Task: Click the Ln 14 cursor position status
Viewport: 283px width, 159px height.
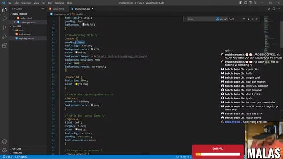Action: click(x=184, y=157)
